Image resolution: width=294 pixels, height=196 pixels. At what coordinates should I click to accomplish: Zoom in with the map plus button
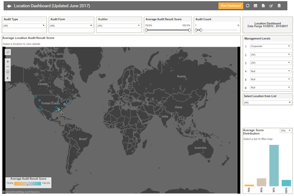click(x=8, y=62)
